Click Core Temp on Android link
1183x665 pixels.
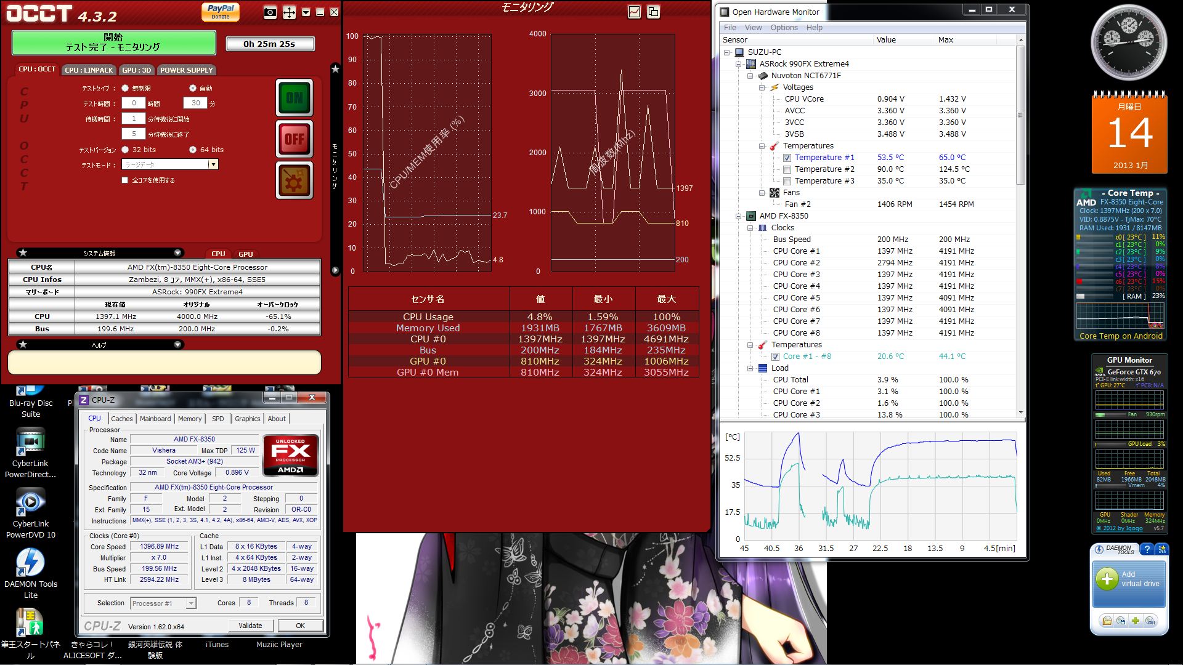click(1121, 336)
